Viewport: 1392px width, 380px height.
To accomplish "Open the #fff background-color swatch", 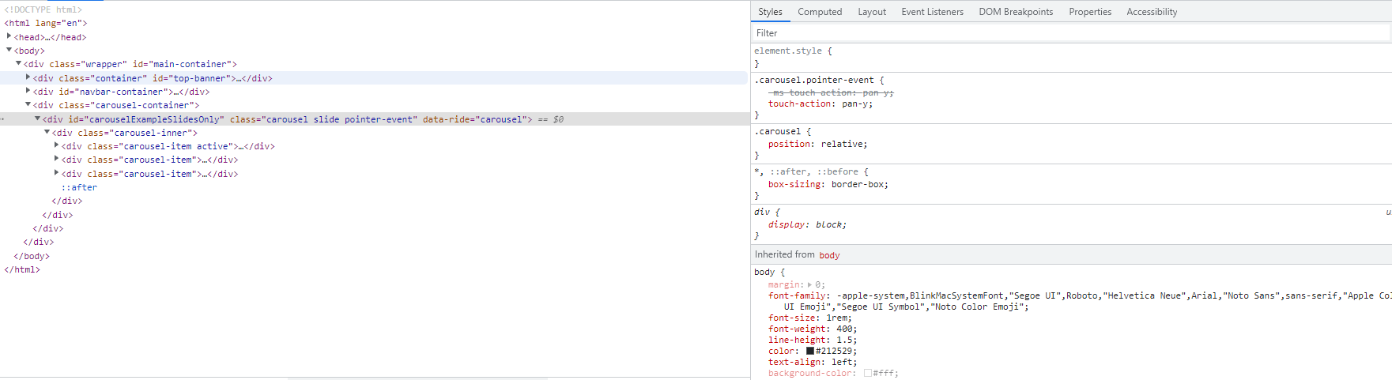I will coord(868,373).
